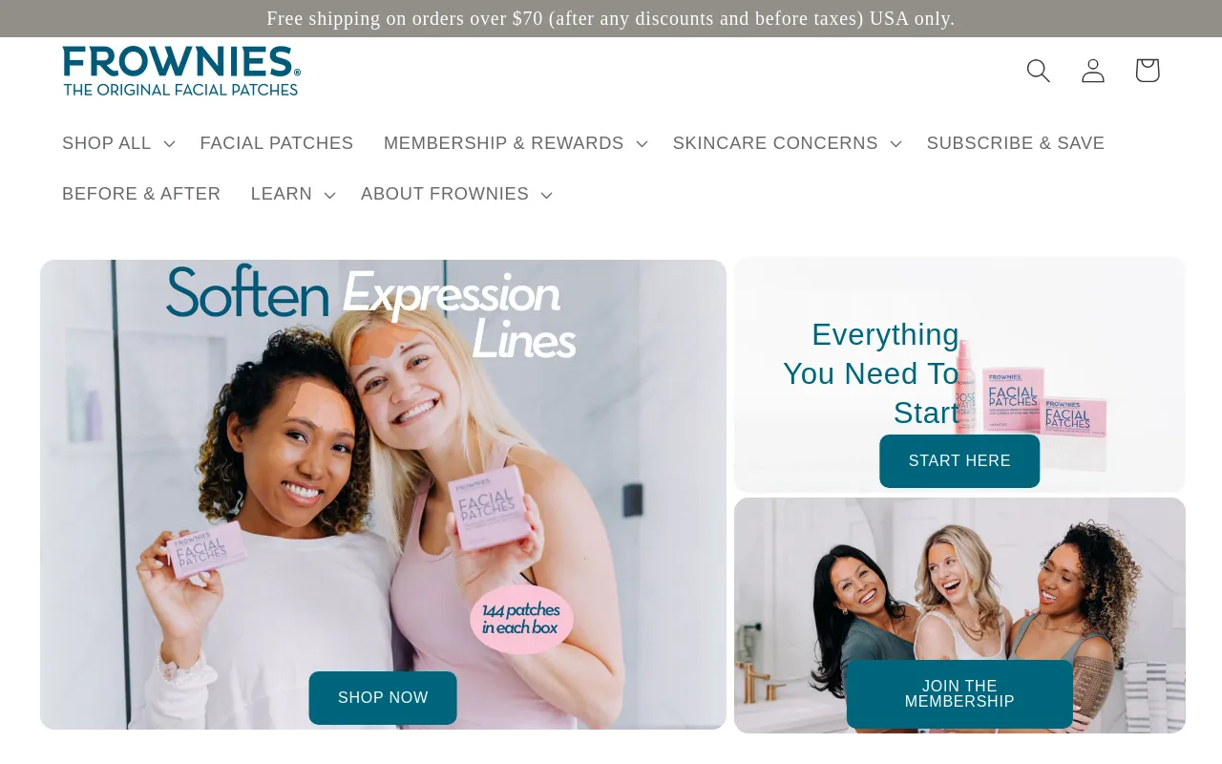
Task: Expand the About Frownies chevron
Action: 546,195
